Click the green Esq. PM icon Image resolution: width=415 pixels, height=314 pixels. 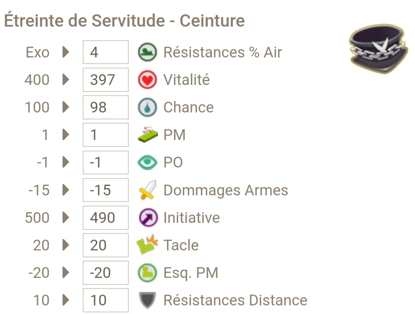147,273
